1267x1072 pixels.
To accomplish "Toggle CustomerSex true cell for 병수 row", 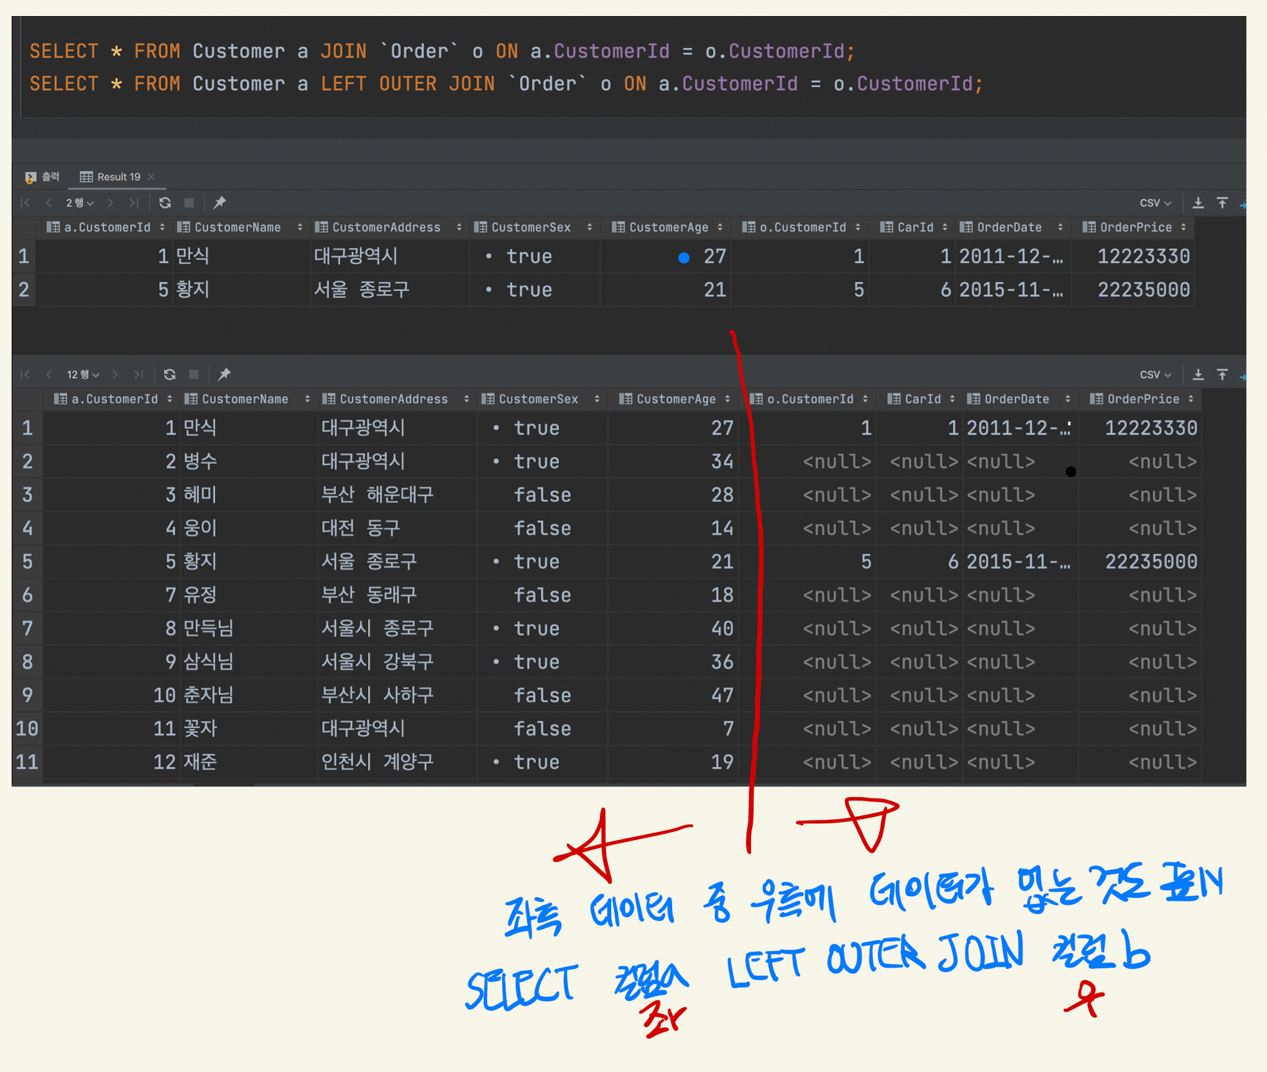I will pos(536,461).
